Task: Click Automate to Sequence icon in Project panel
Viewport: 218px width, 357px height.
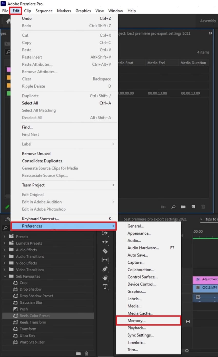Action: (x=163, y=207)
